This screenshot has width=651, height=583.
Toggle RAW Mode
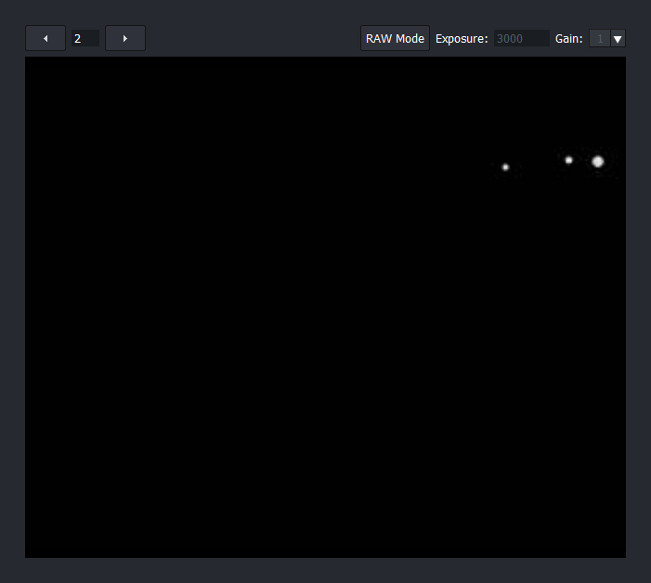395,38
